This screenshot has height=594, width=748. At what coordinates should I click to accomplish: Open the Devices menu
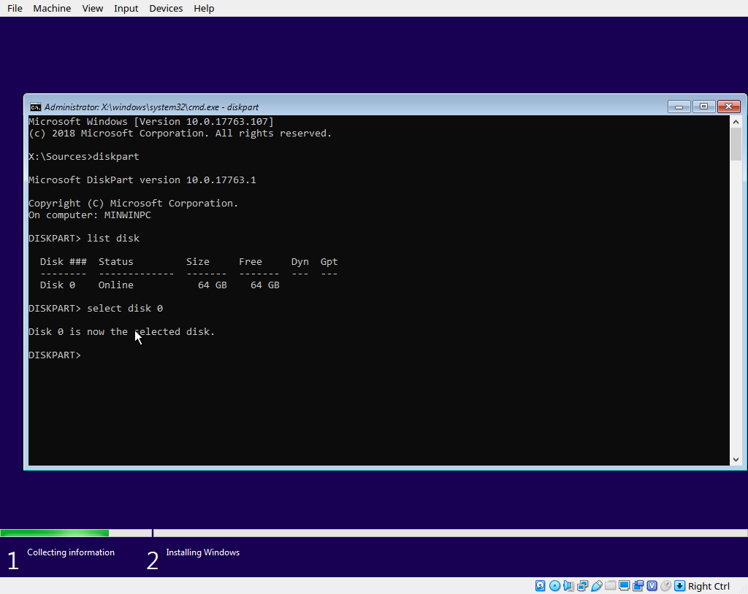[166, 8]
